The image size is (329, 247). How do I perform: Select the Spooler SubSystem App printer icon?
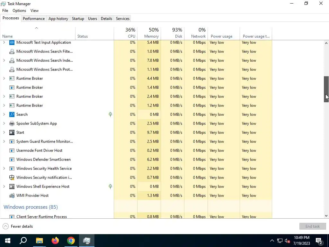coord(12,123)
